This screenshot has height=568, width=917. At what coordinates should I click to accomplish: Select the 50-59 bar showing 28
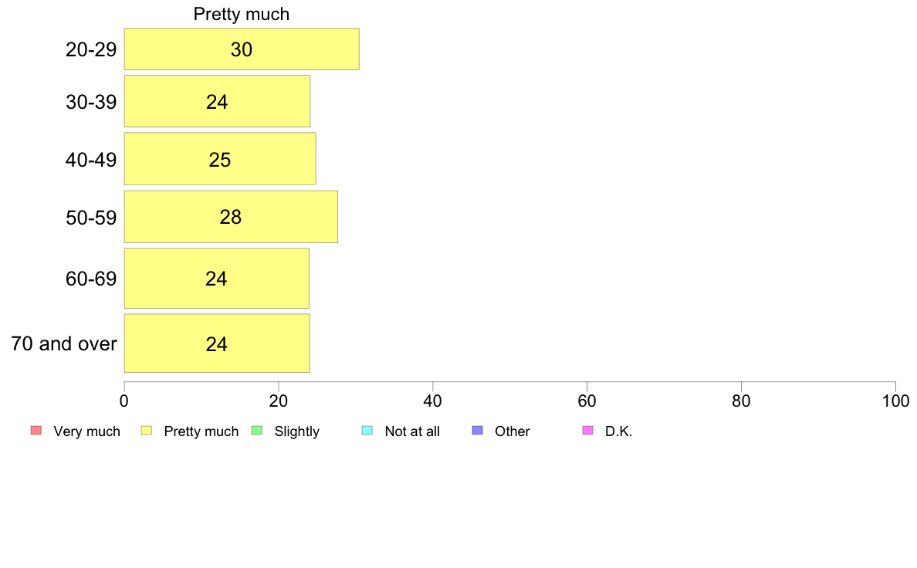click(x=231, y=216)
